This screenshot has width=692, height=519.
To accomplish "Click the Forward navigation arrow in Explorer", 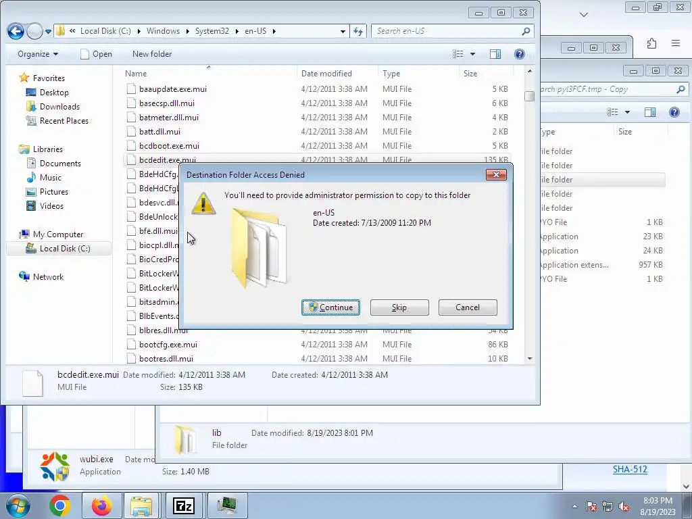I will [x=34, y=31].
